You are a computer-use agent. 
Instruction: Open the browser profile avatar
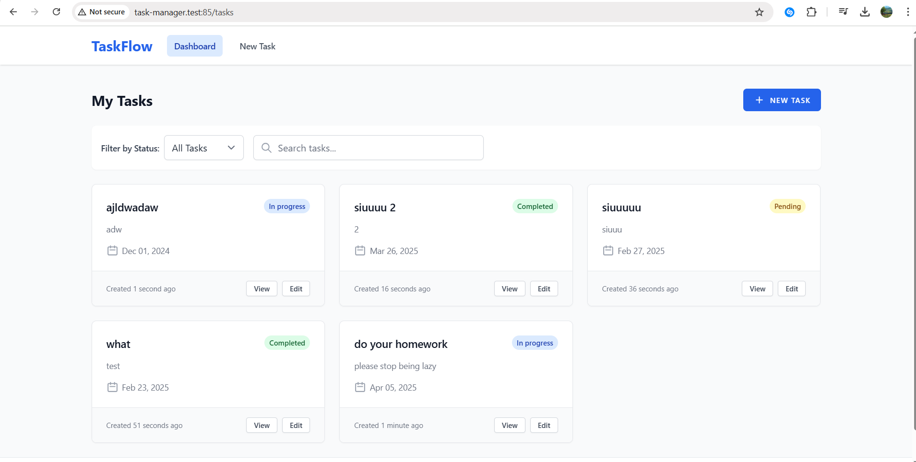click(x=886, y=12)
